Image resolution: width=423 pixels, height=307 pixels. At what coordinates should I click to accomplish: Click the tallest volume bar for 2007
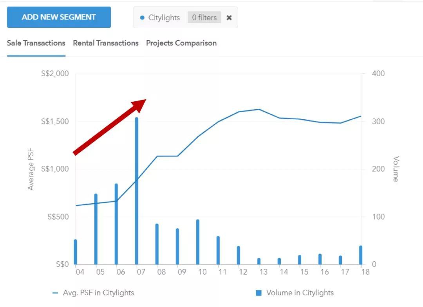click(137, 191)
